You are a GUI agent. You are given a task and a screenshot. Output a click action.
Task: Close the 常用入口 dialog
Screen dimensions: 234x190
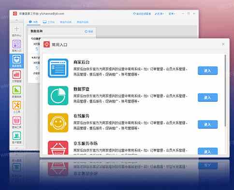(x=223, y=44)
